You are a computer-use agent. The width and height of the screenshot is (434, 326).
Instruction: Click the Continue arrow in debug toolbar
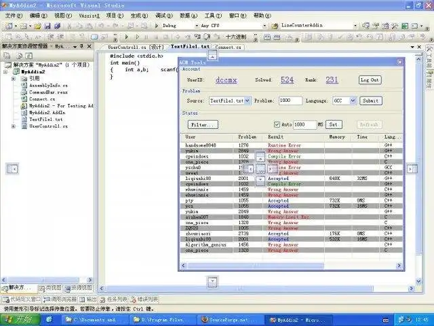click(127, 37)
